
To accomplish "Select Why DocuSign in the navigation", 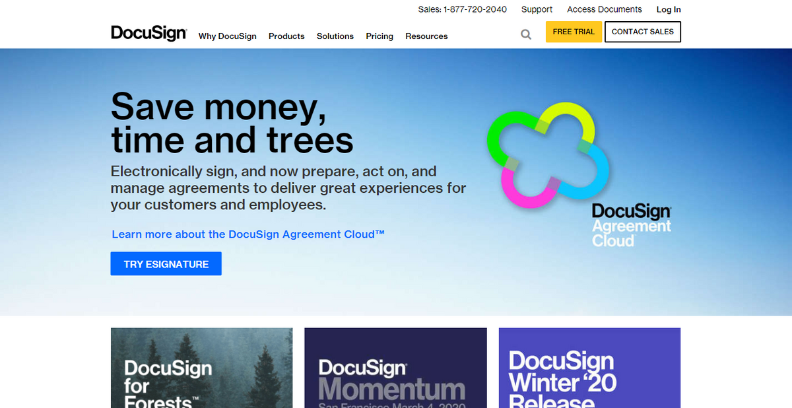I will [227, 36].
